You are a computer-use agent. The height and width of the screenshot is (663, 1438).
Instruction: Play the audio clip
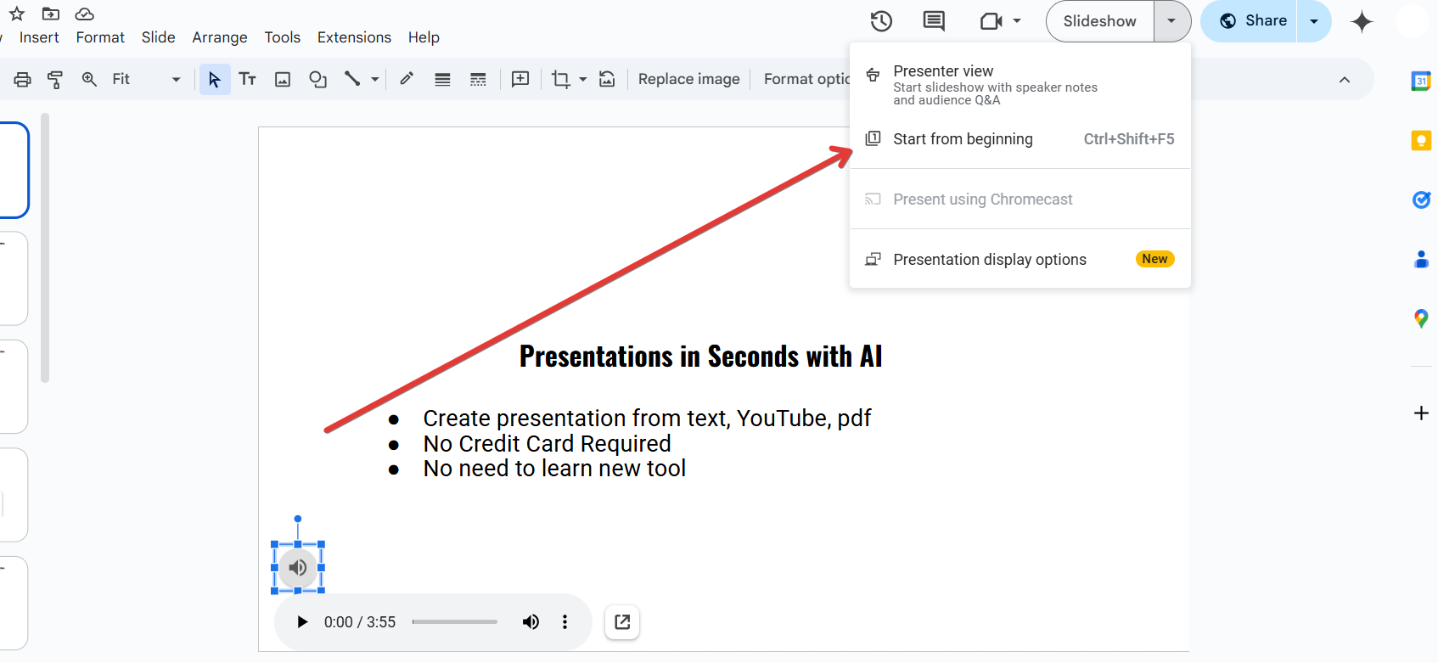tap(302, 622)
